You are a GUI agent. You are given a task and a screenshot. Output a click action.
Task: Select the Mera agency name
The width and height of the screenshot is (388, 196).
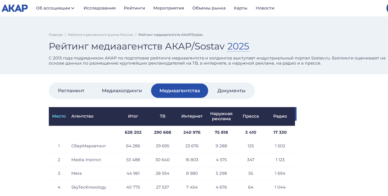[x=76, y=173]
